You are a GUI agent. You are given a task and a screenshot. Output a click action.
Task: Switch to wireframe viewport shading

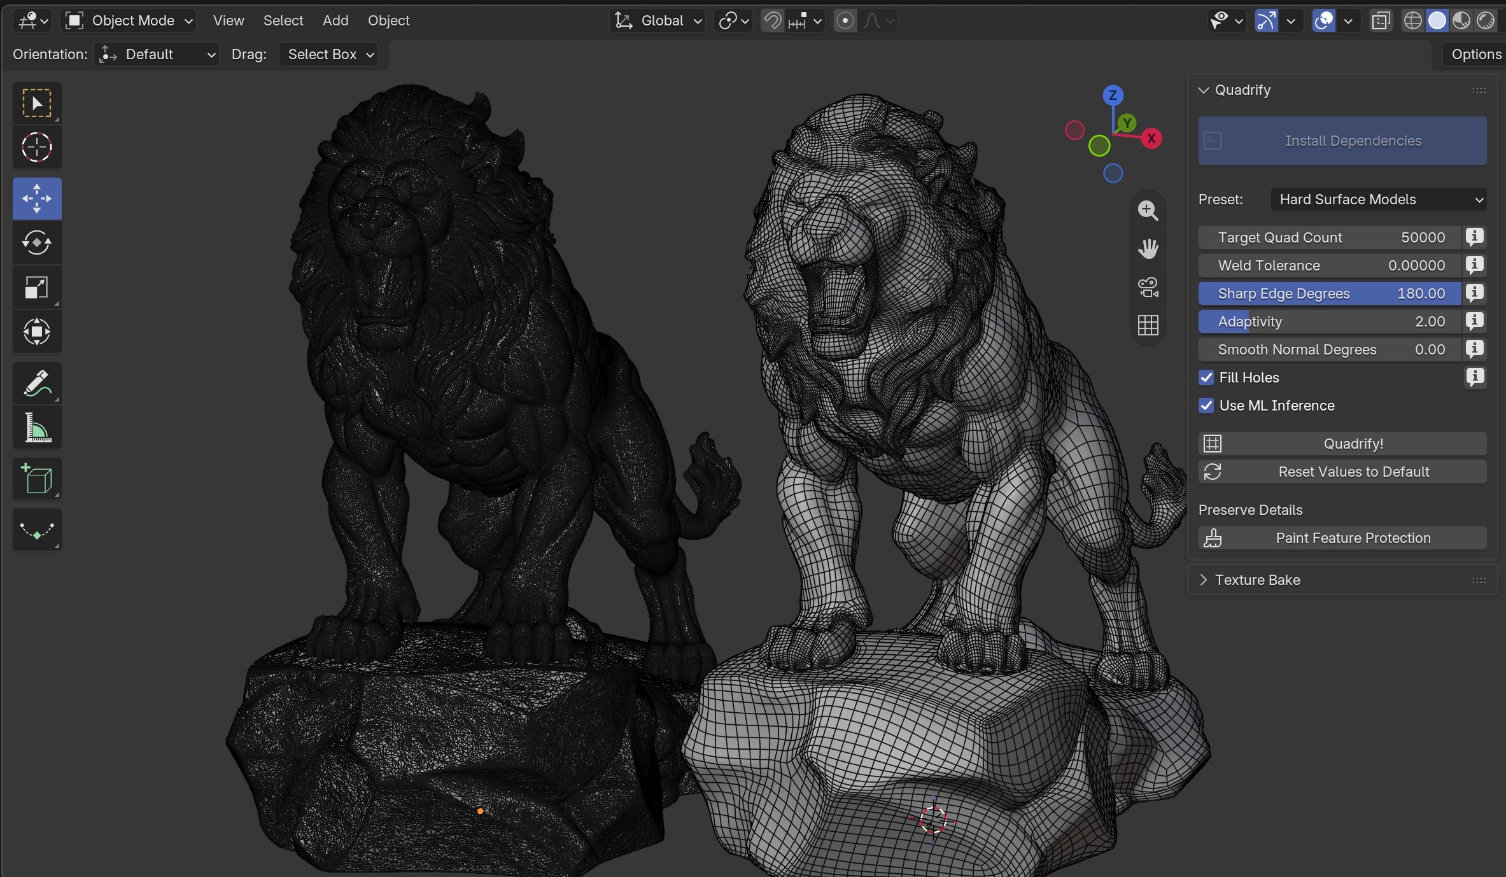pyautogui.click(x=1412, y=21)
